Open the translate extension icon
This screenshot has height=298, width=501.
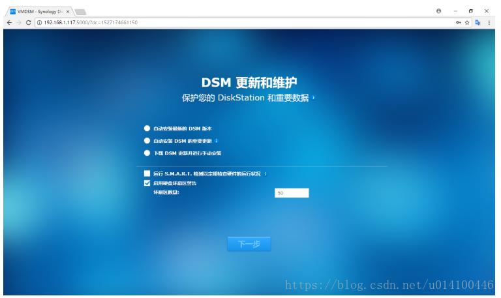[x=478, y=22]
